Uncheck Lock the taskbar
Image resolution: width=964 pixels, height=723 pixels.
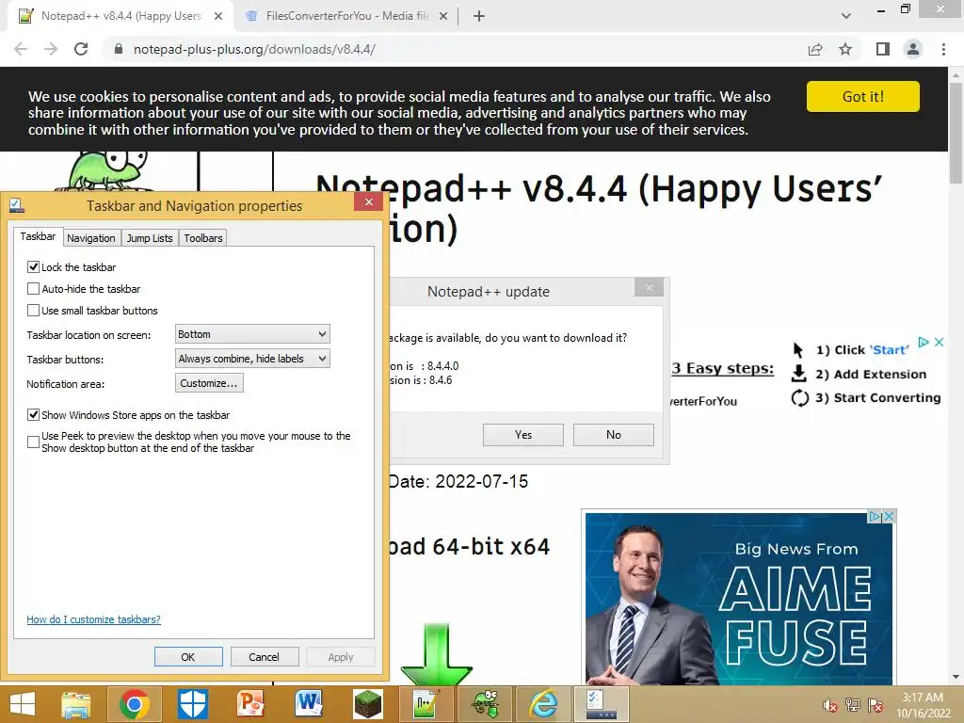[x=33, y=266]
